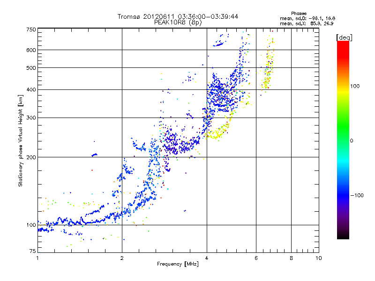The height and width of the screenshot is (281, 375).
Task: Click the yellow echo cluster near 4.3 MHz
Action: 217,133
